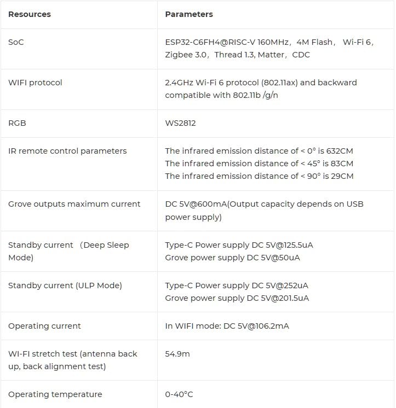Viewport: 396px width, 408px height.
Task: Click the Parameters column header
Action: pos(189,14)
